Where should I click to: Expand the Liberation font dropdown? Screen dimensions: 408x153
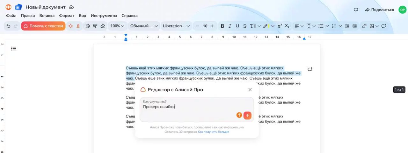tap(176, 26)
